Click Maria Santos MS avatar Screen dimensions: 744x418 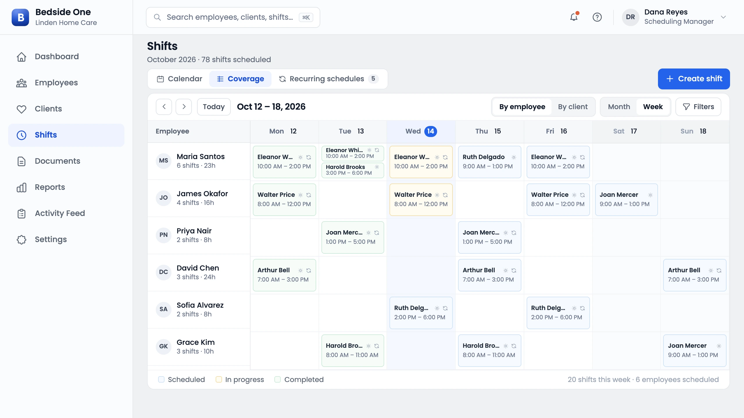(x=164, y=161)
